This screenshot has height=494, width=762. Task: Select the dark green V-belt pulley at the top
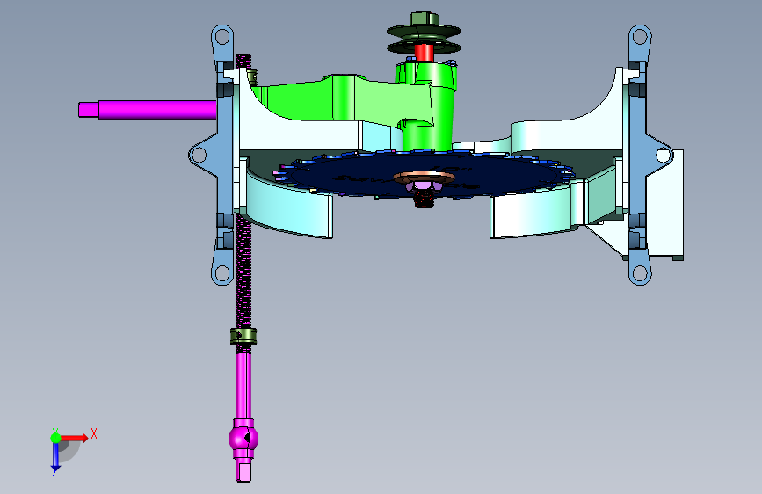[424, 40]
